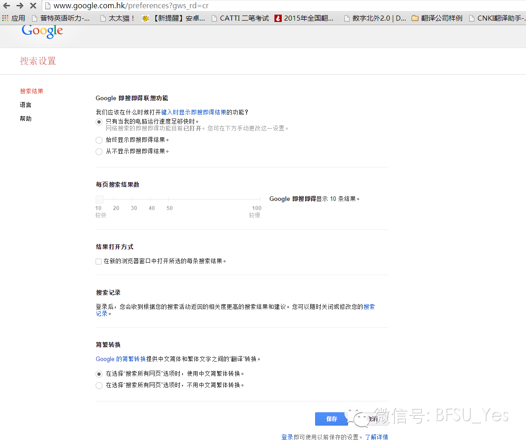Image resolution: width=526 pixels, height=443 pixels.
Task: Open bookmark 2015年全国翻
Action: [304, 18]
